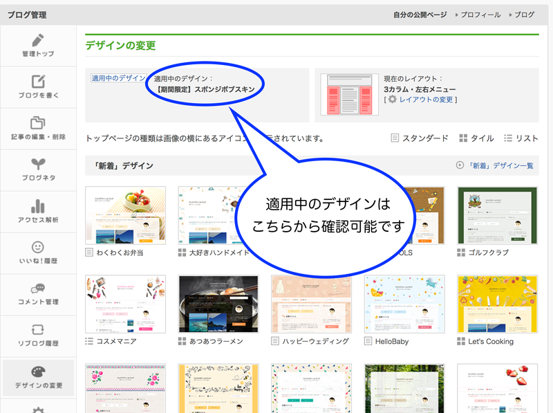The image size is (553, 413).
Task: Click tile icon next to ゴルフクラブ
Action: coord(461,253)
